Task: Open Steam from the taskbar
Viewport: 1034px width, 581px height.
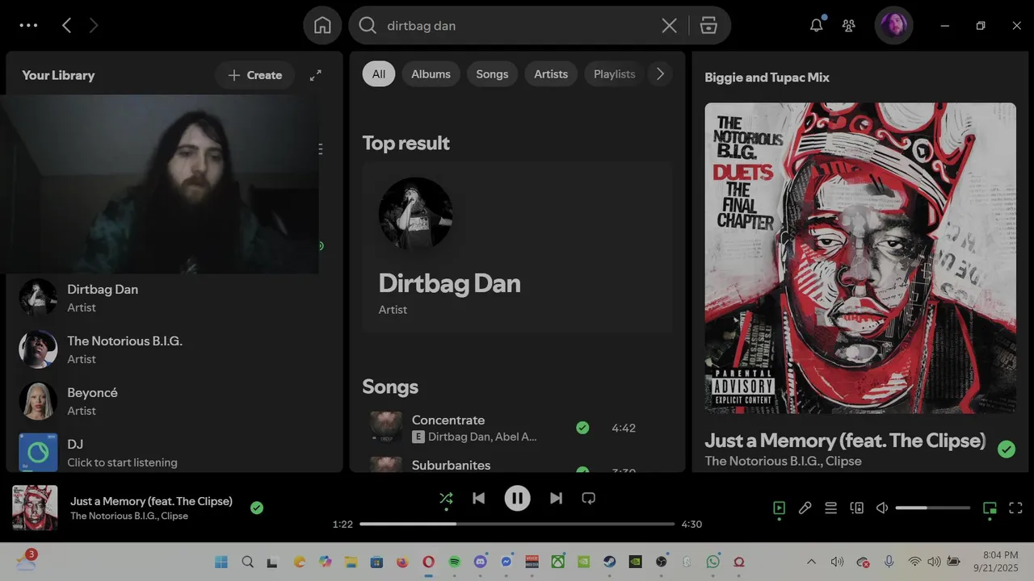Action: (609, 562)
